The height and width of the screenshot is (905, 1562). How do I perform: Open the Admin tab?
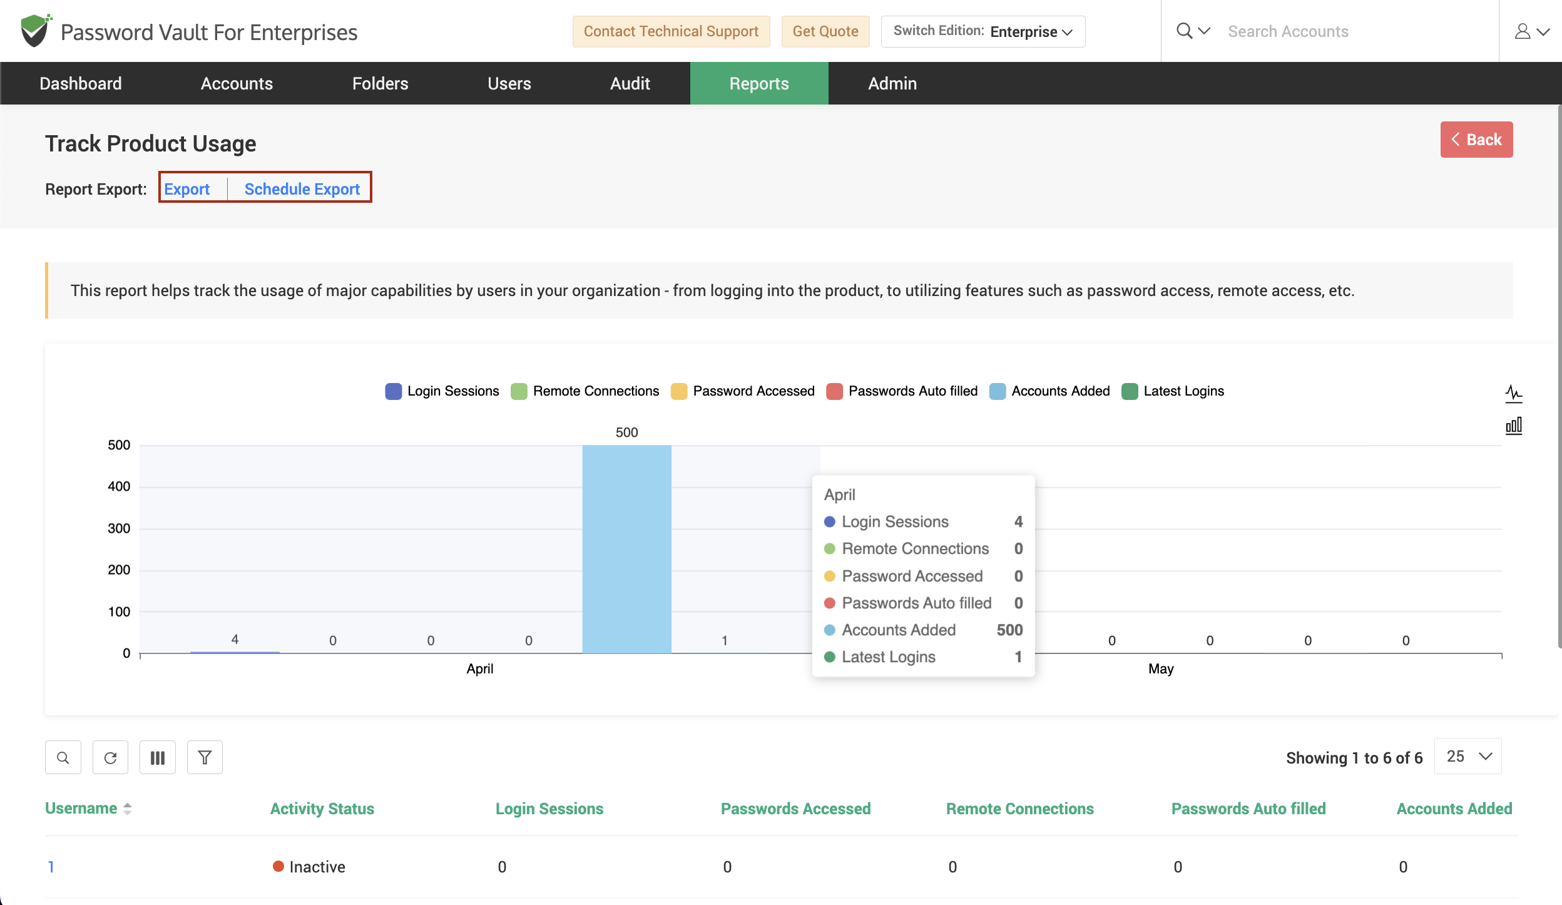pyautogui.click(x=892, y=83)
